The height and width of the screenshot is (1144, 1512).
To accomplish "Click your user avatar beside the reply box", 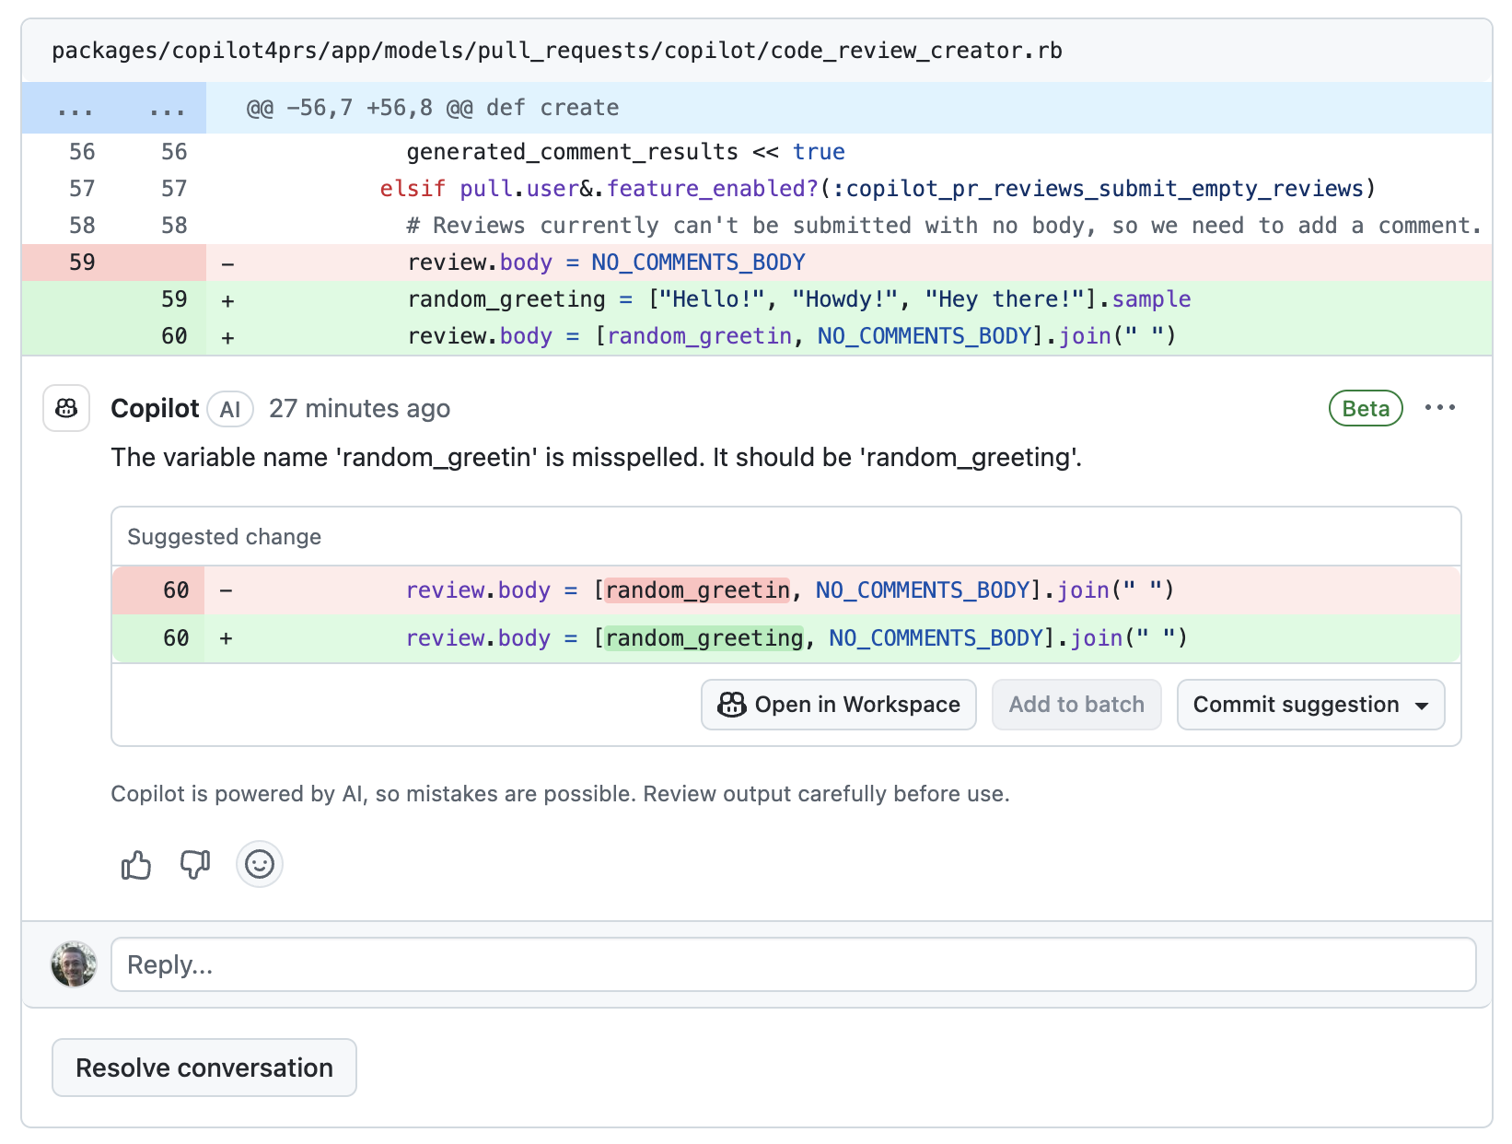I will pos(74,964).
